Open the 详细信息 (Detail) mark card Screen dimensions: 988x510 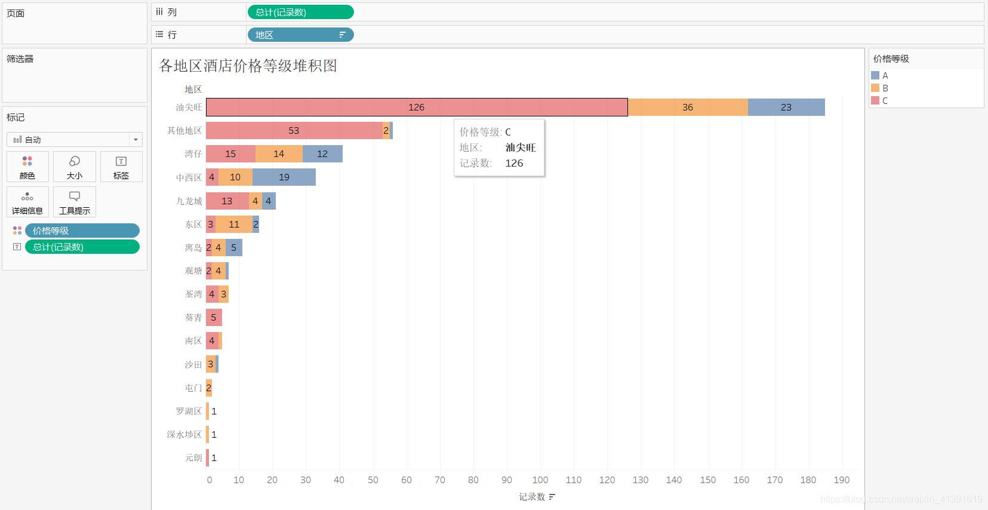(27, 202)
